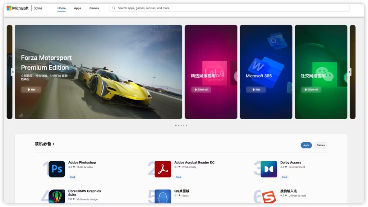Click the Adobe Acrobat Reader DC title
Viewport: 368px width, 207px height.
pyautogui.click(x=194, y=162)
